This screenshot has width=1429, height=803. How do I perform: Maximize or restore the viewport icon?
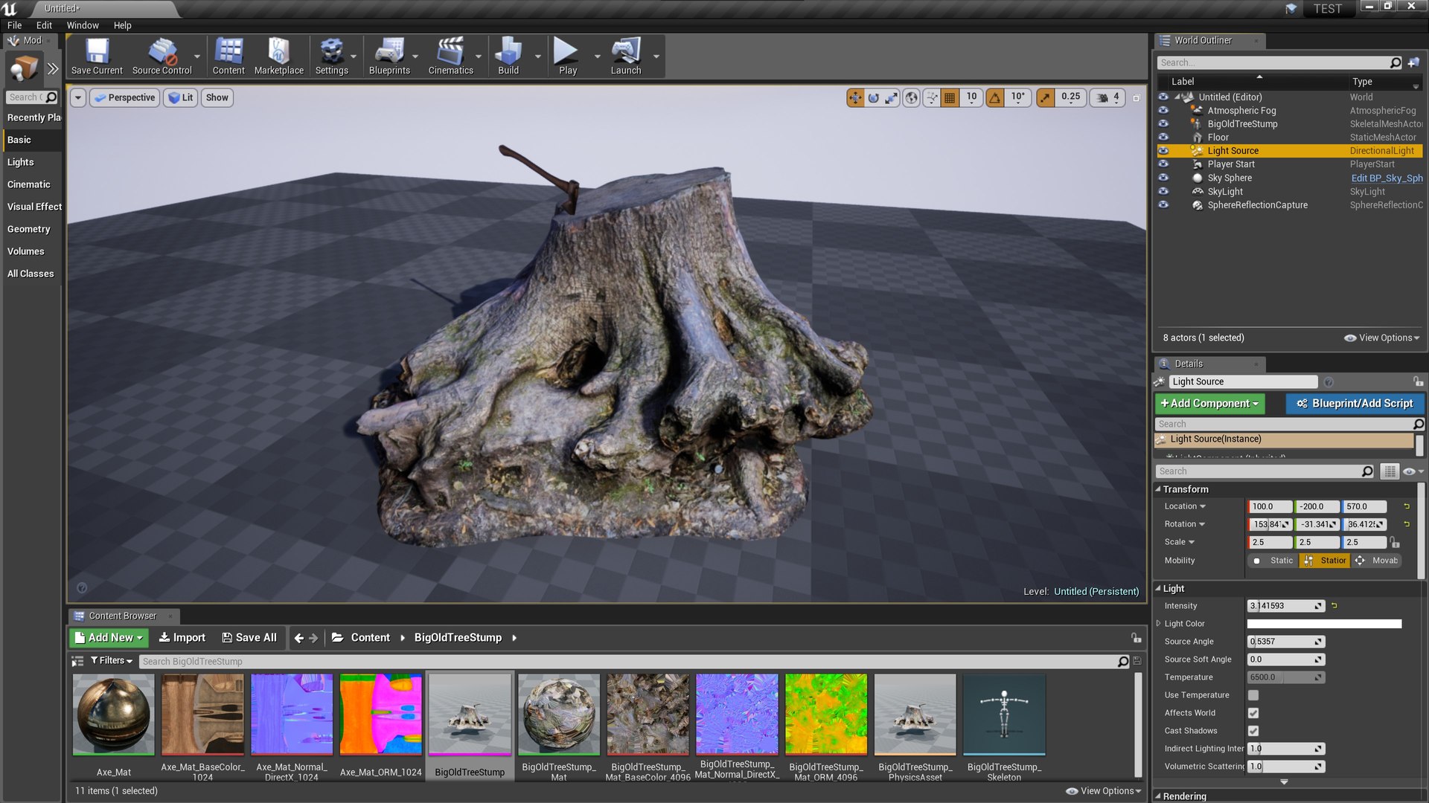coord(1136,97)
